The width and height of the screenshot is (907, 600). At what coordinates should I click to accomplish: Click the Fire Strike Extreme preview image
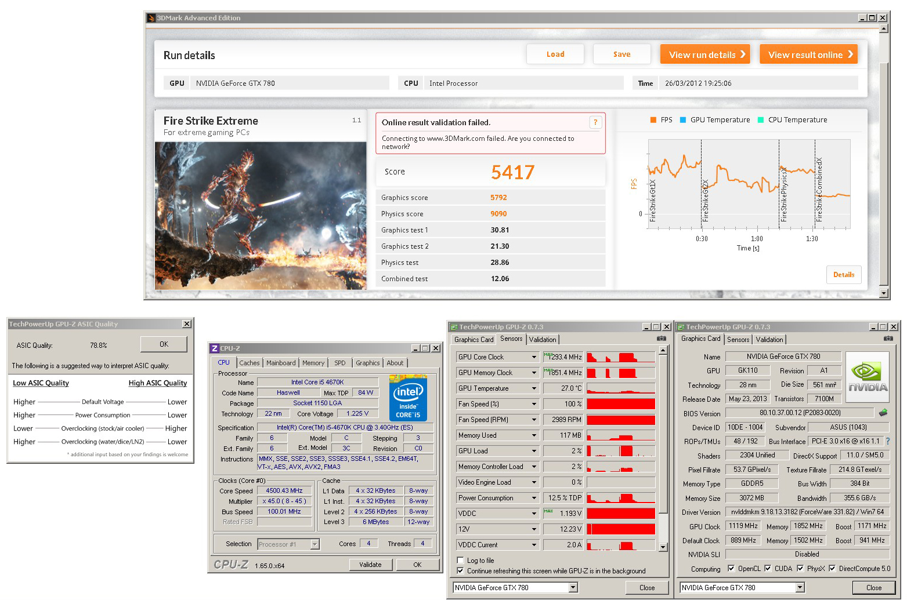pyautogui.click(x=261, y=216)
